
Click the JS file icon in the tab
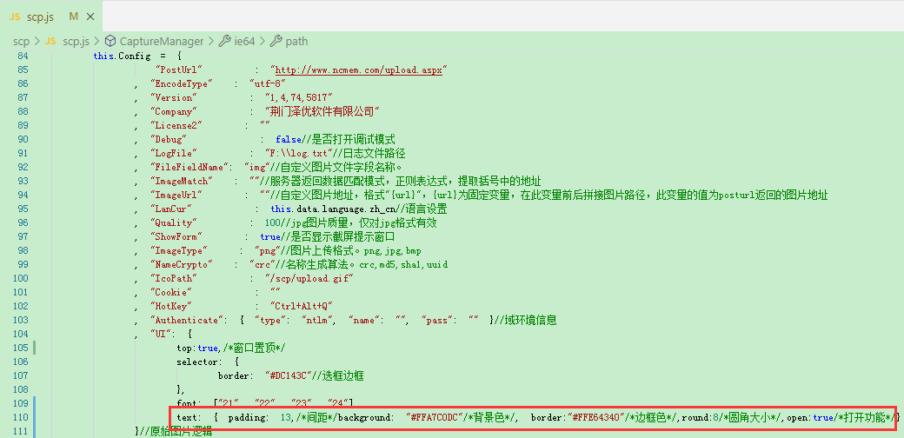click(x=16, y=17)
